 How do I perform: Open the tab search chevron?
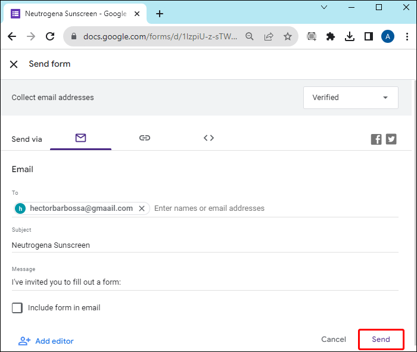(x=324, y=7)
